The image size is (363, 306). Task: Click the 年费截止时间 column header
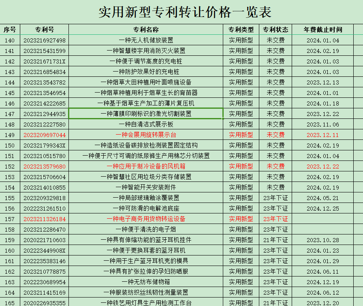[x=323, y=30]
